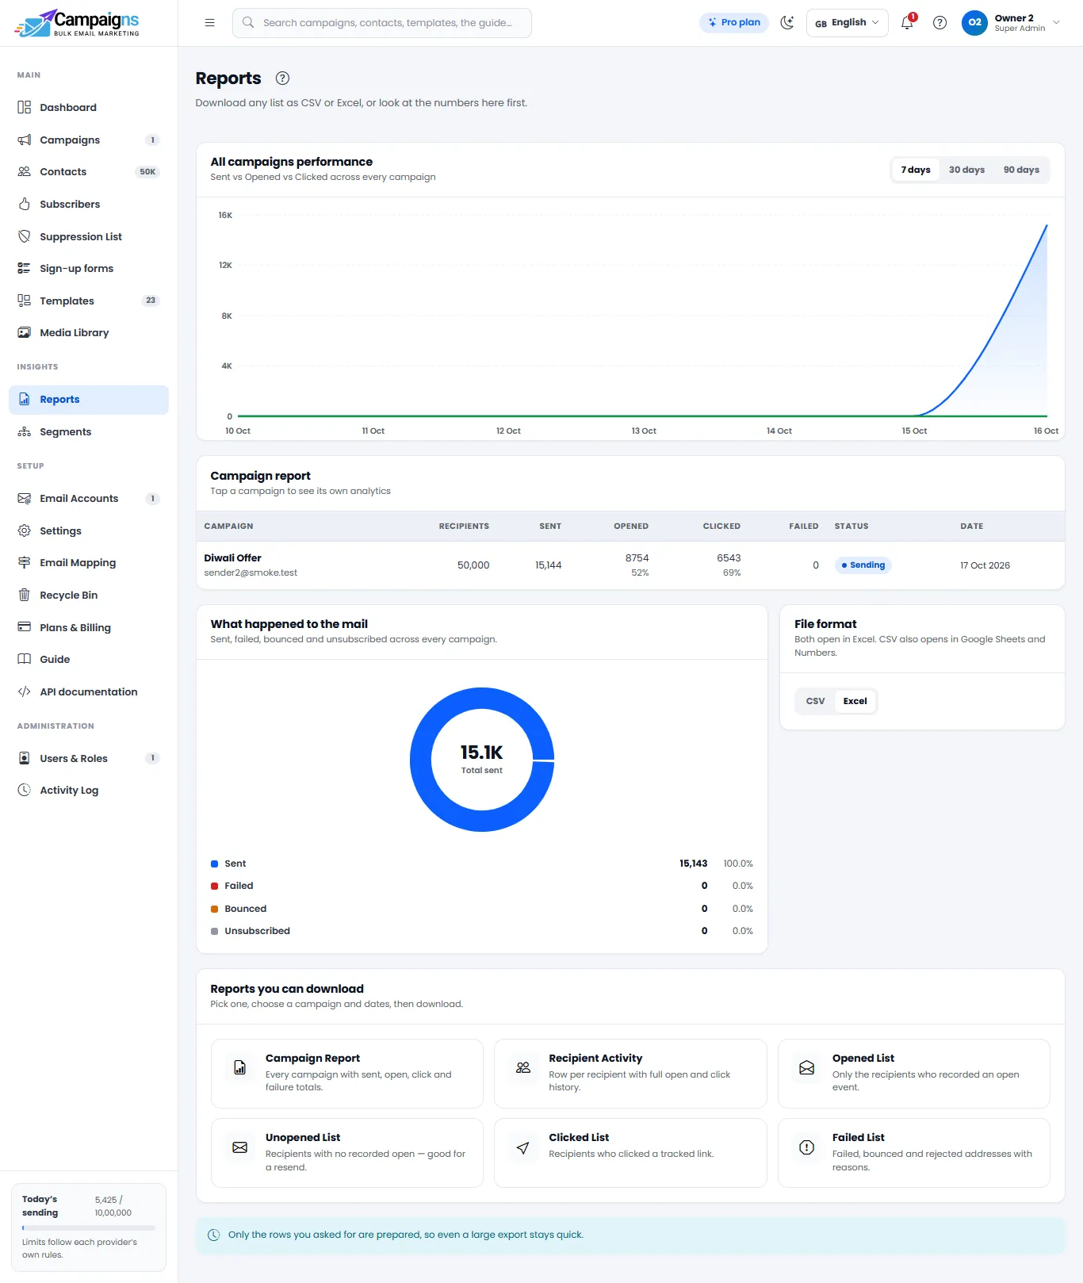Open Email Accounts envelope icon
1083x1283 pixels.
[x=25, y=499]
